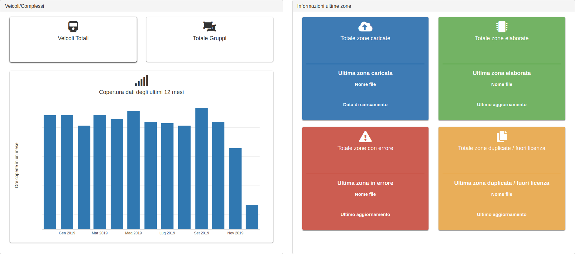Click Ultima zona duplicata / fuori licenza heading
Image resolution: width=575 pixels, height=254 pixels.
(x=502, y=183)
